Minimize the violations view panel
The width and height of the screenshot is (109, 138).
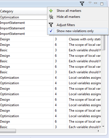pyautogui.click(x=96, y=3)
